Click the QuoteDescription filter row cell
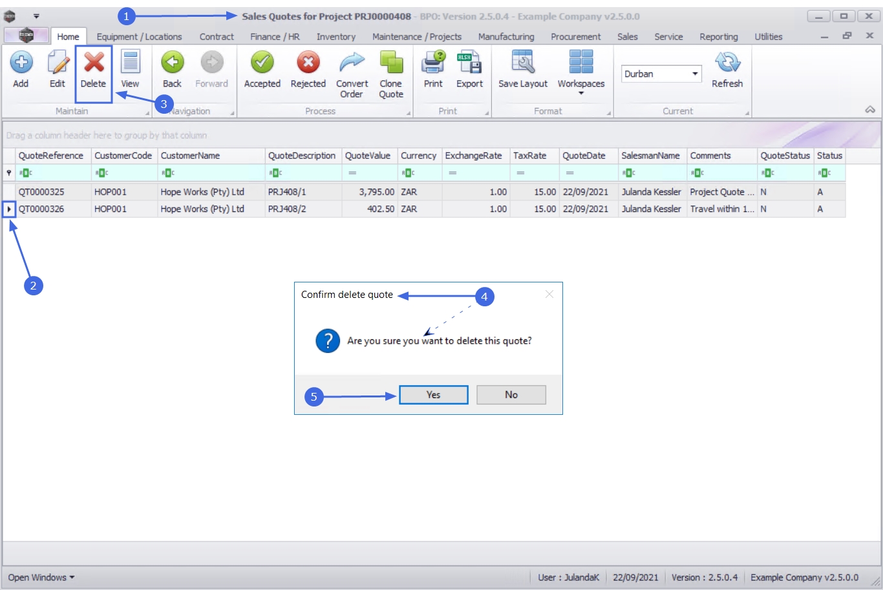This screenshot has height=590, width=883. 304,173
